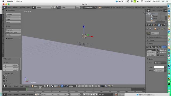Select the Spot lamp type
The width and height of the screenshot is (171, 96).
coord(156,47)
